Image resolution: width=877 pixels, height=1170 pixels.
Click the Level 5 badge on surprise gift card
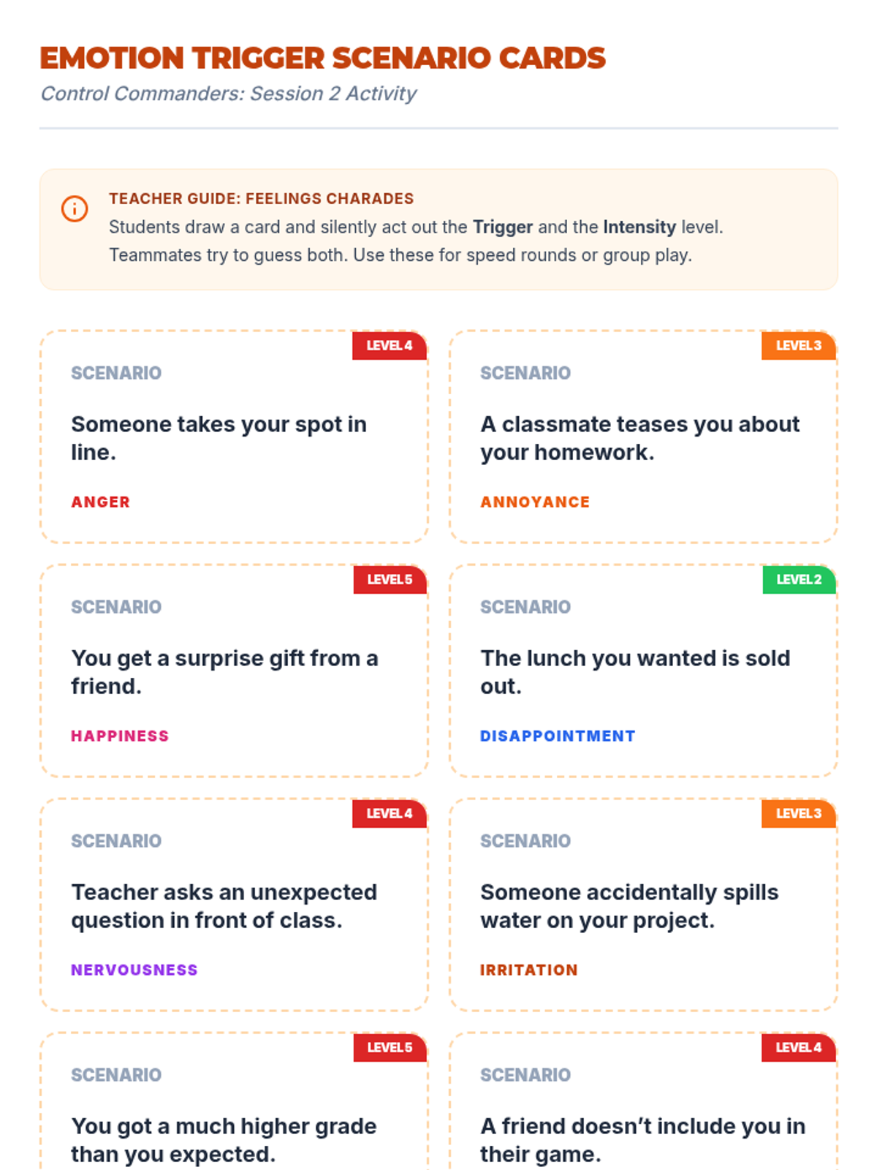click(390, 580)
